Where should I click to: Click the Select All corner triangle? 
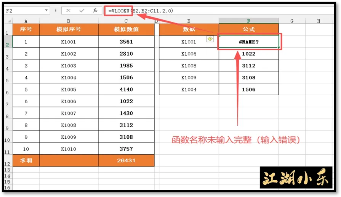click(10, 21)
